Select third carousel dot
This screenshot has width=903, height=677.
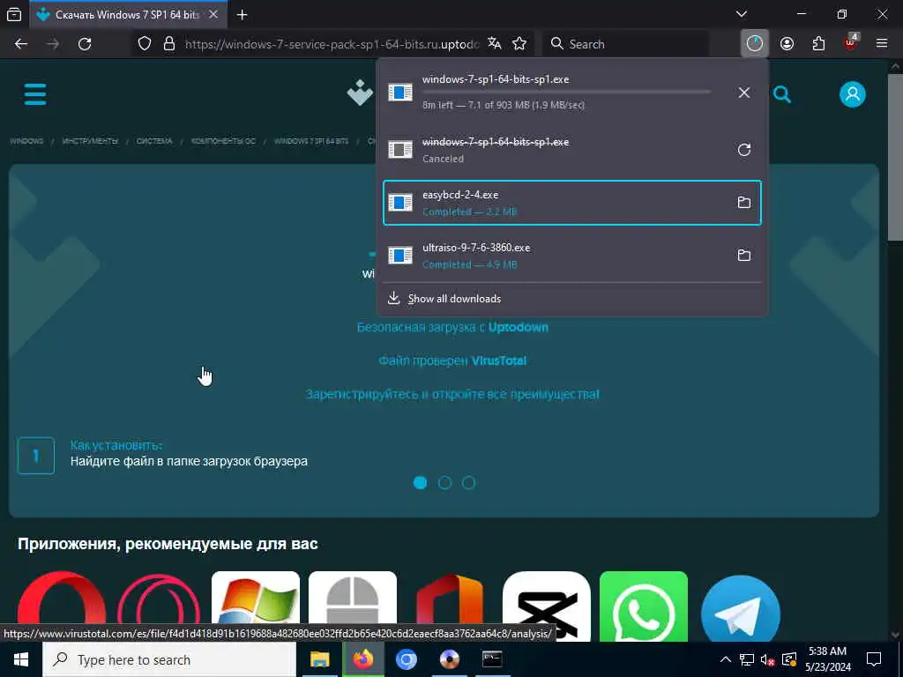[x=469, y=482]
